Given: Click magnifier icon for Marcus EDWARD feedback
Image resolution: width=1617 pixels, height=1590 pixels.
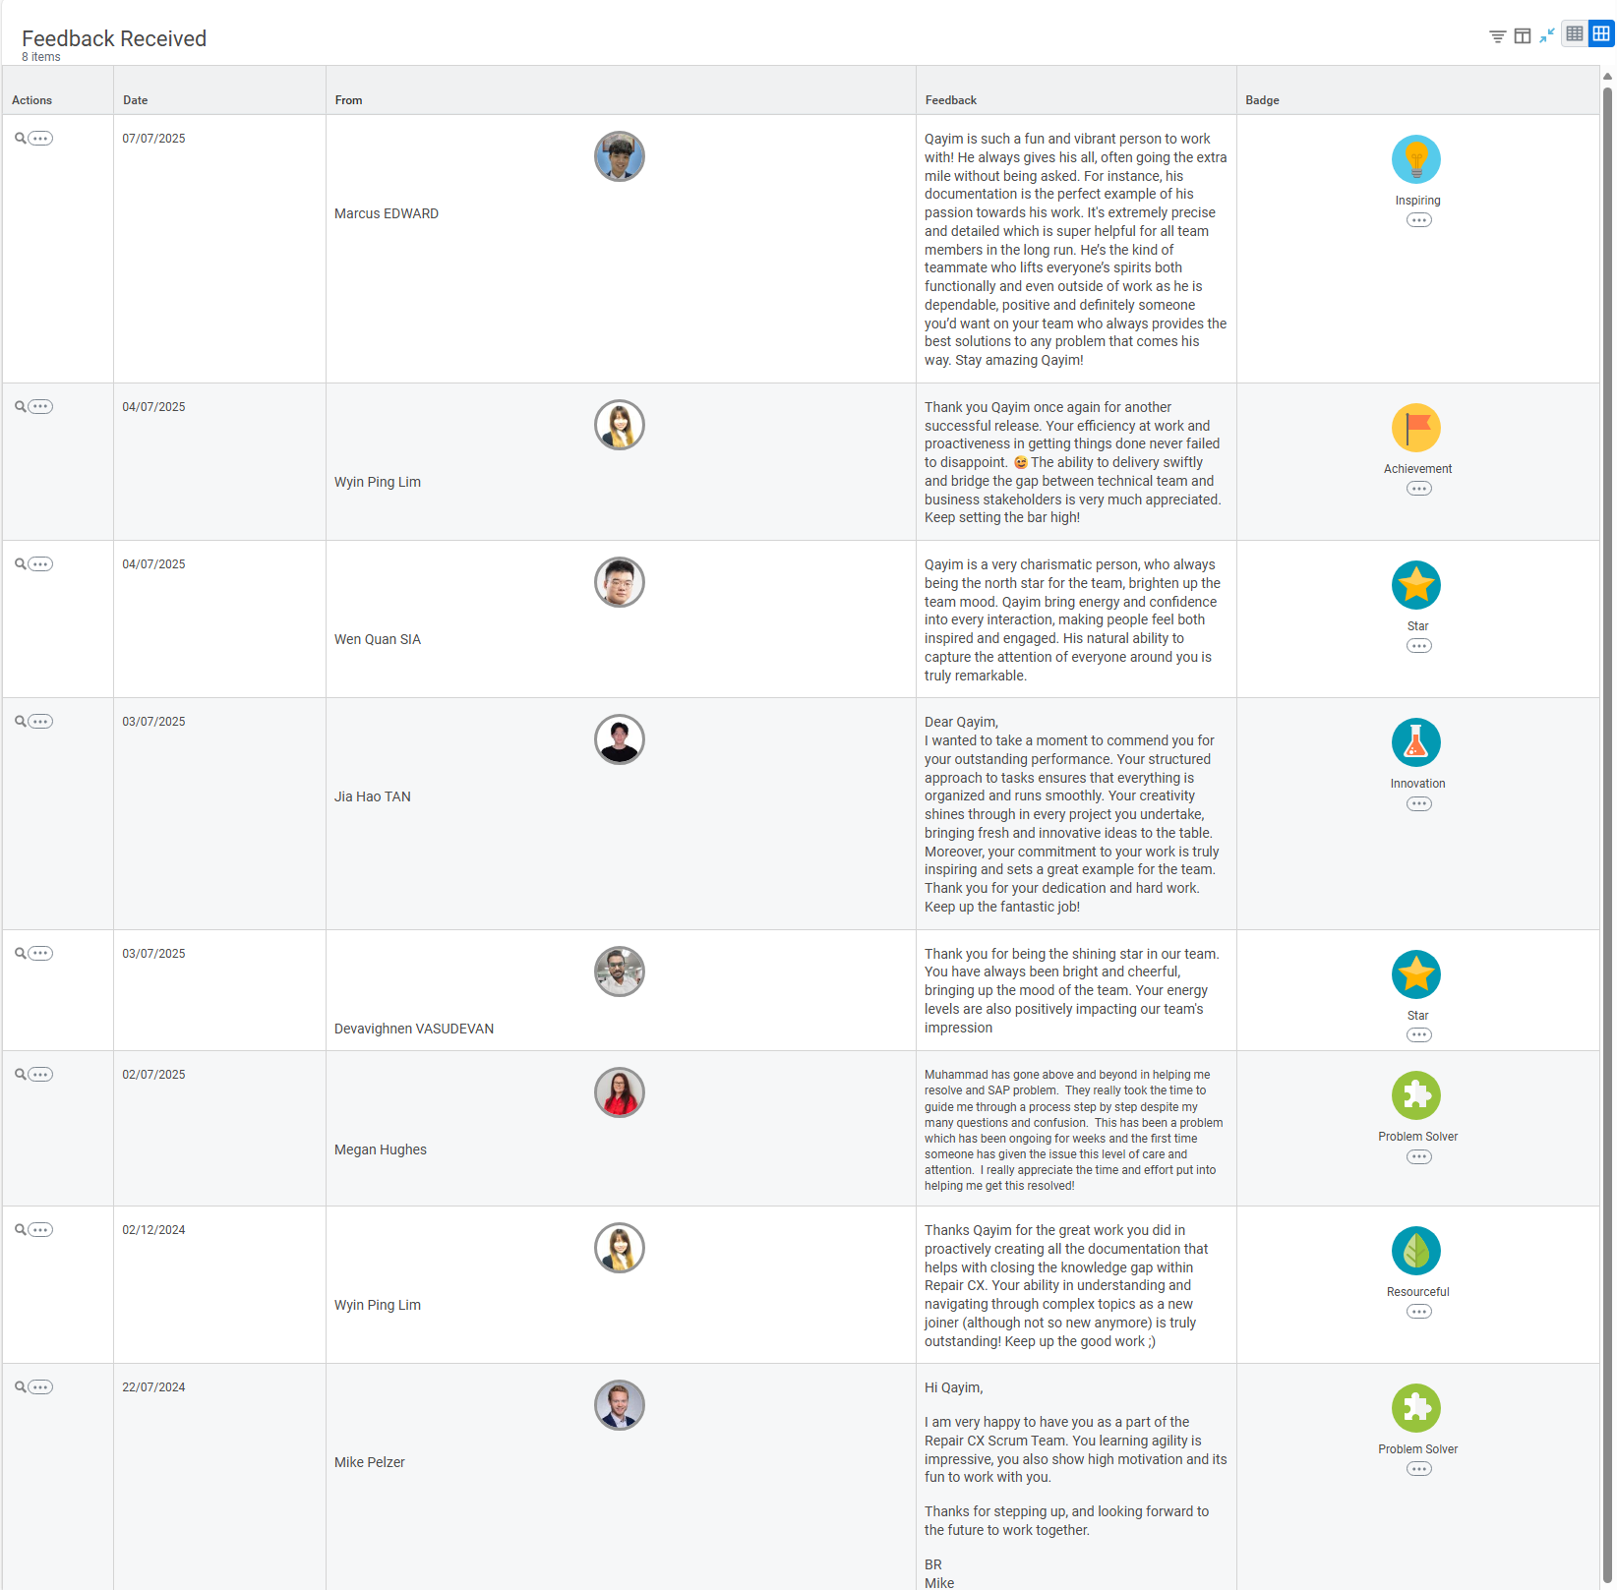Looking at the screenshot, I should click(x=20, y=139).
